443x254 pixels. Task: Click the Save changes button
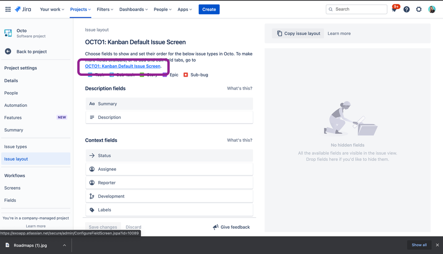pyautogui.click(x=103, y=227)
